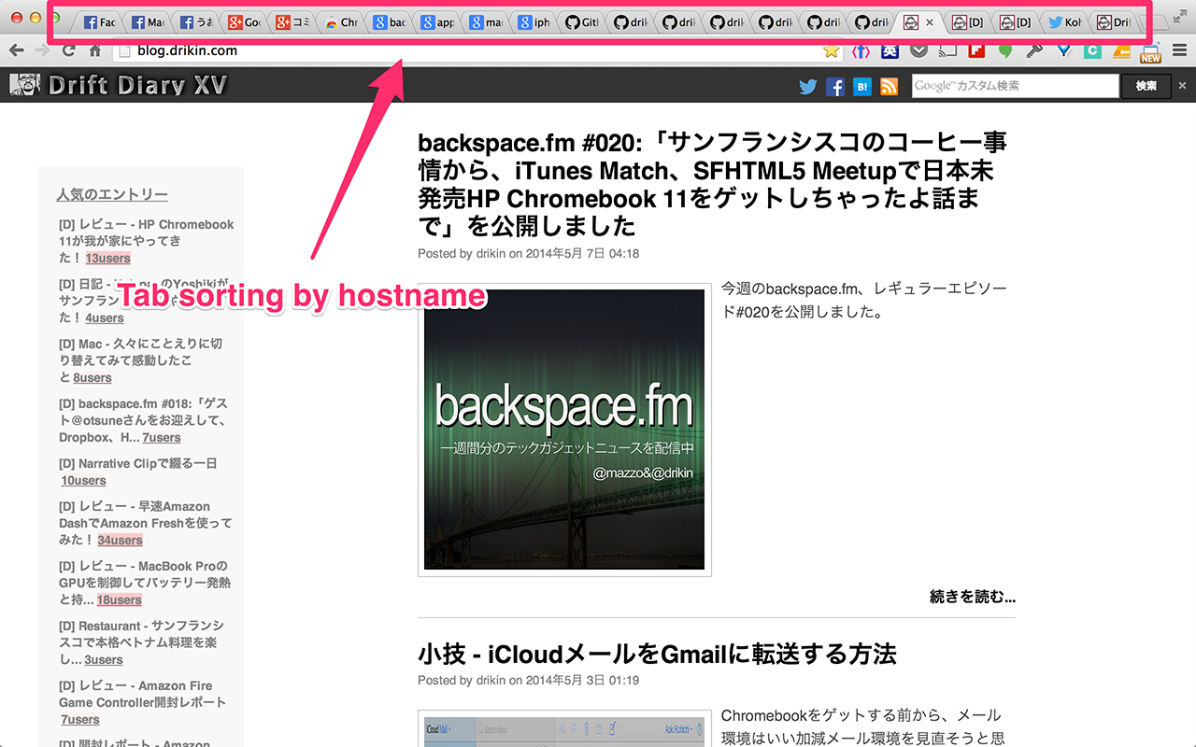The image size is (1196, 747).
Task: Click the blue funnel extension icon
Action: (1063, 51)
